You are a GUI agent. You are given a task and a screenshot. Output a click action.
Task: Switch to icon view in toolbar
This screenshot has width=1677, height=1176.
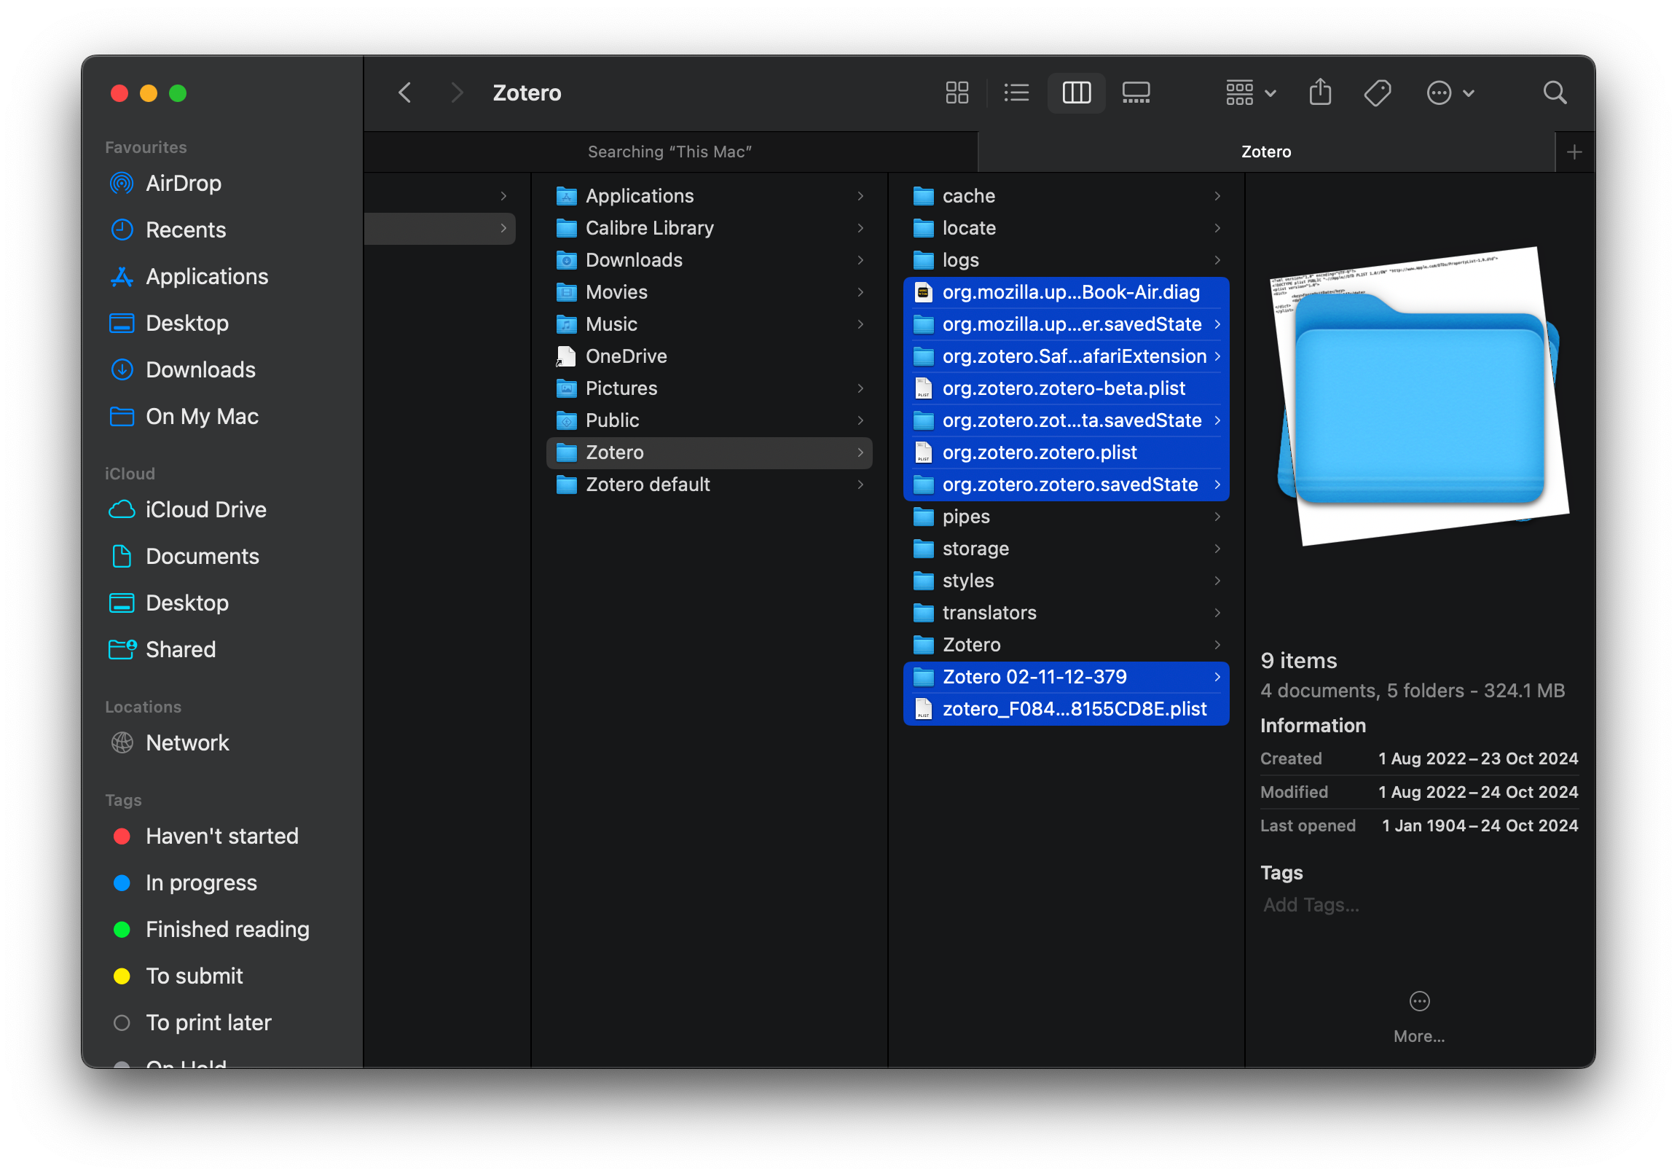coord(956,93)
